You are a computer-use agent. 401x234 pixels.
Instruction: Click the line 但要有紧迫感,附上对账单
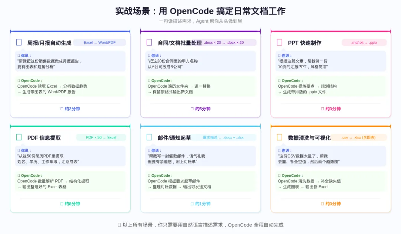click(x=172, y=162)
